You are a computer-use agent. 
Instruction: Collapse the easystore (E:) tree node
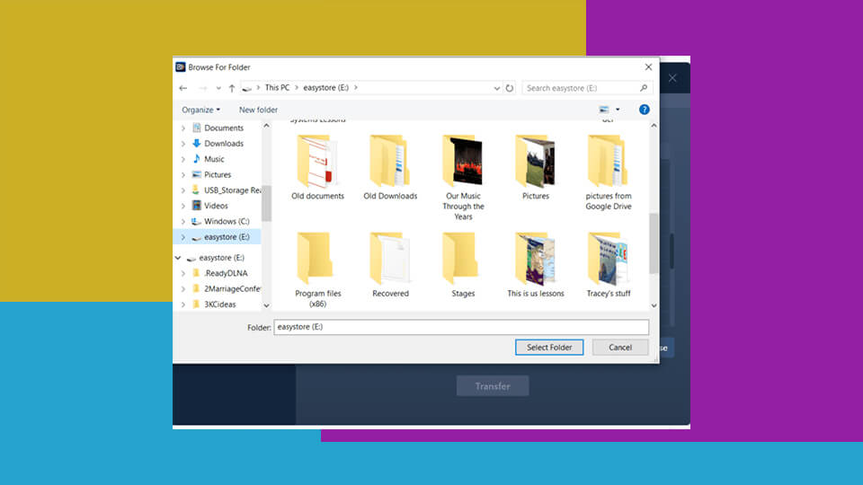[178, 258]
